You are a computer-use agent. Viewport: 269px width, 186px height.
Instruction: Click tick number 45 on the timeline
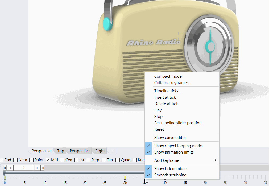(185, 183)
